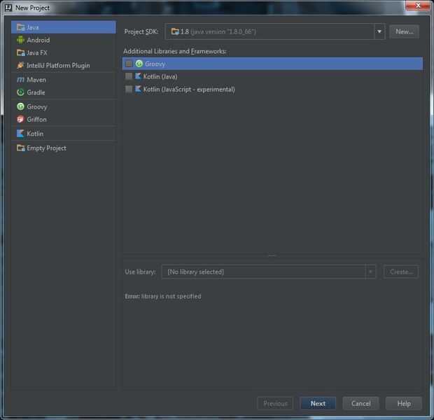Select Empty Project type
This screenshot has width=434, height=420.
coord(64,148)
